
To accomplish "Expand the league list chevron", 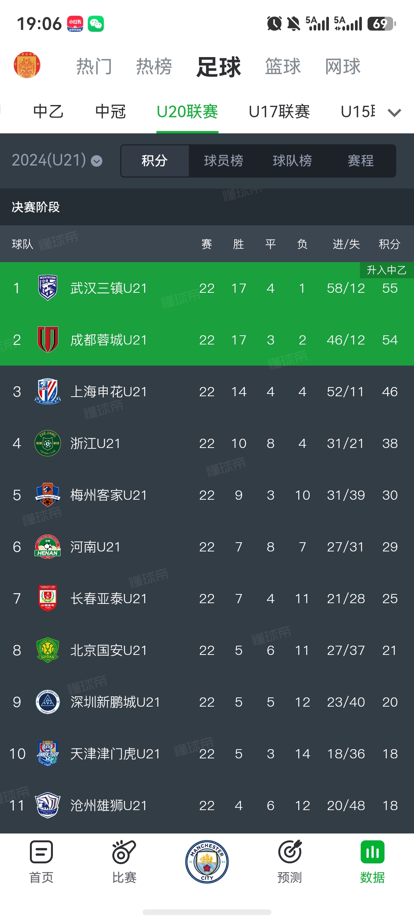I will pos(394,112).
